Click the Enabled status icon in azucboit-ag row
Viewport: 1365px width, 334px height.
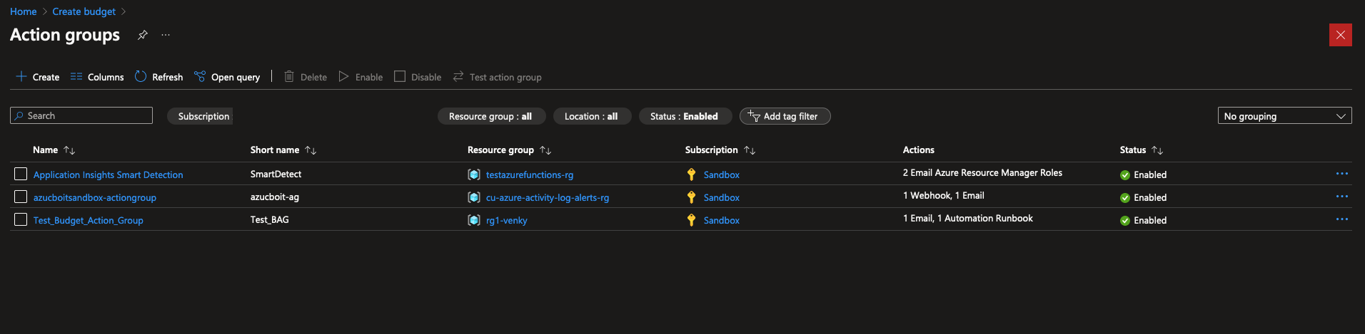pyautogui.click(x=1125, y=197)
